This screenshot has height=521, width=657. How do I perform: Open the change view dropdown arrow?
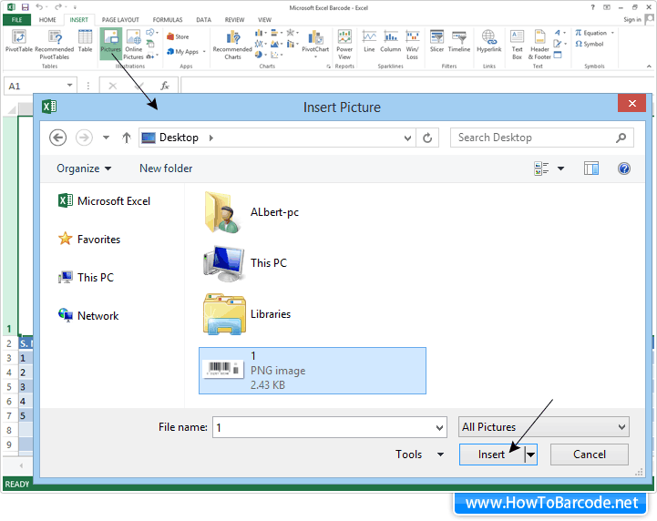click(560, 169)
